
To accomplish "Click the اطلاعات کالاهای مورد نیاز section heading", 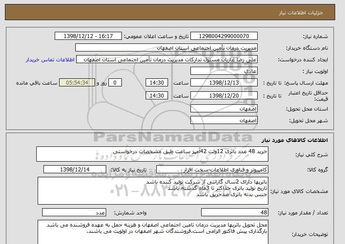I will tap(295, 140).
